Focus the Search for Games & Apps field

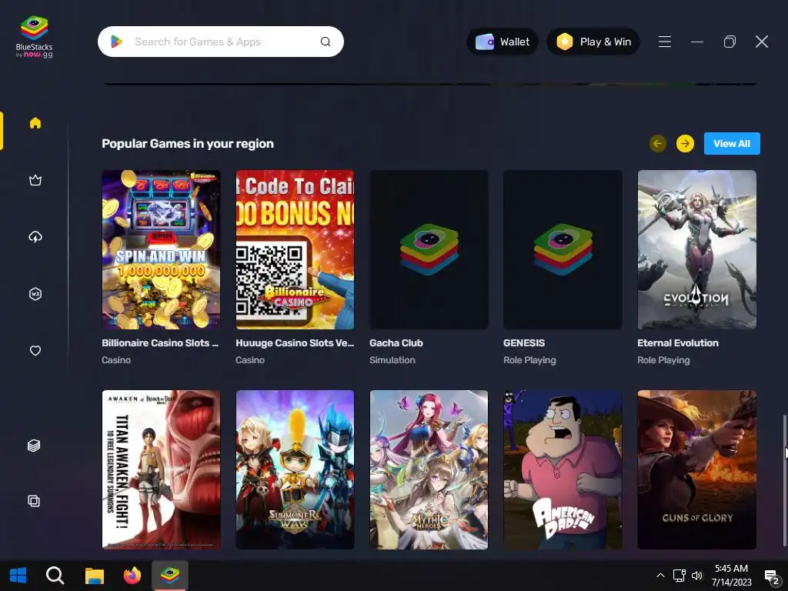coord(221,42)
